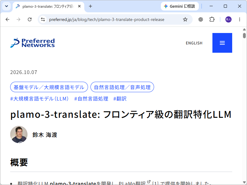The height and width of the screenshot is (185, 247).
Task: Click author name 鈴木 海渡
Action: point(45,135)
